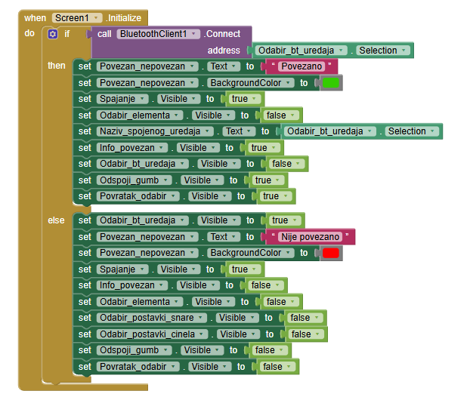Viewport: 470px width, 397px height.
Task: Select the "when Screen1.Initialize" event block header
Action: 35,17
